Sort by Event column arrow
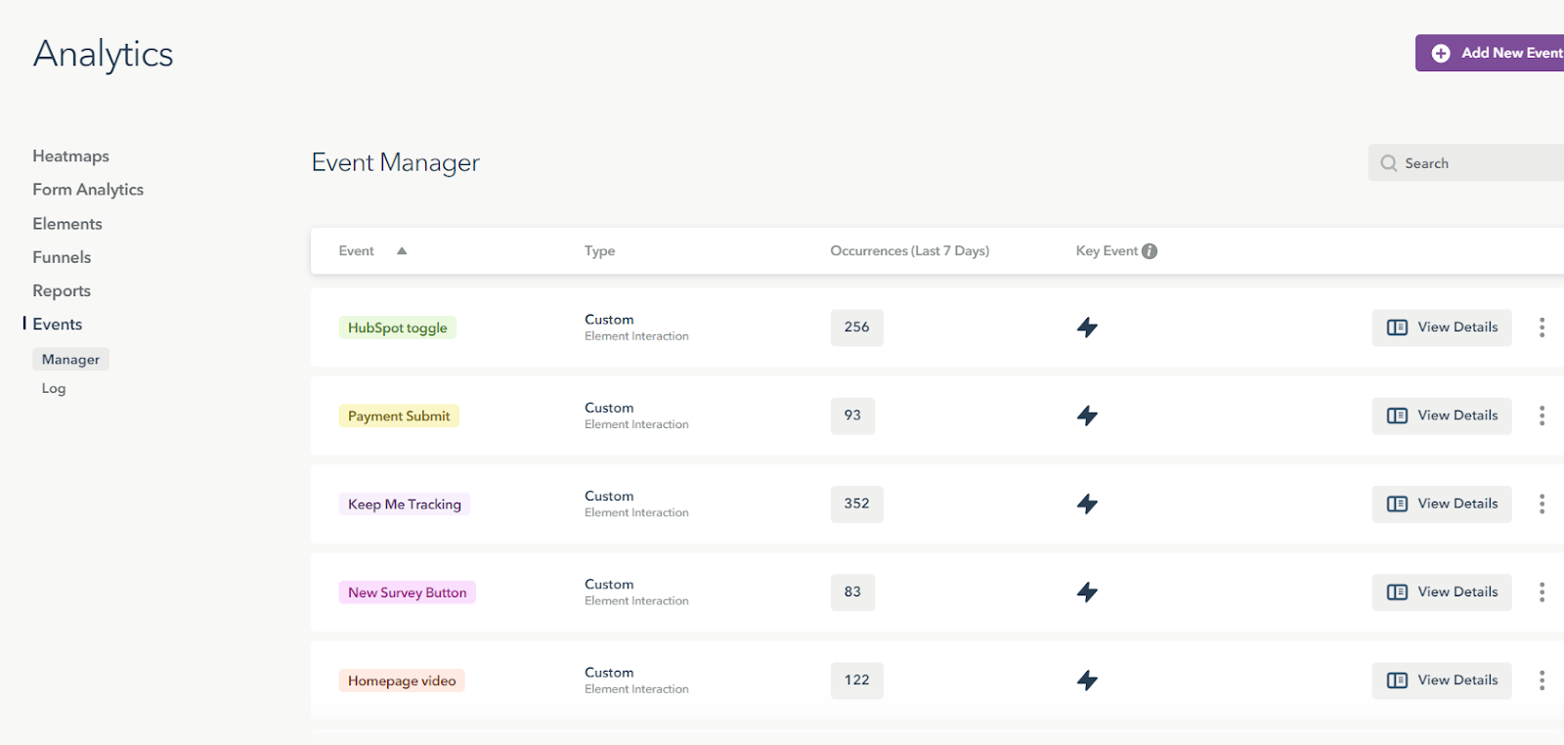The width and height of the screenshot is (1564, 745). click(x=402, y=251)
